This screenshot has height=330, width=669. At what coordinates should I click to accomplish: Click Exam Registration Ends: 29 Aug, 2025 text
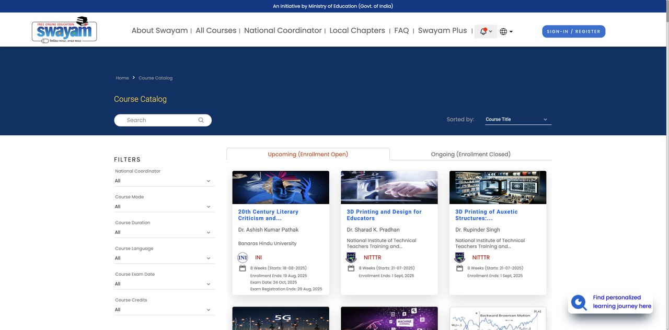(286, 289)
